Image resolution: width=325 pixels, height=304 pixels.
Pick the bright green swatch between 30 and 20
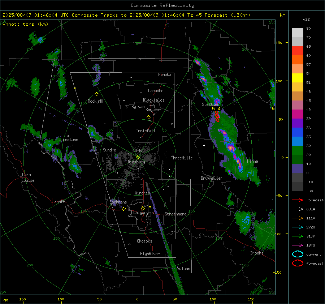coord(298,150)
